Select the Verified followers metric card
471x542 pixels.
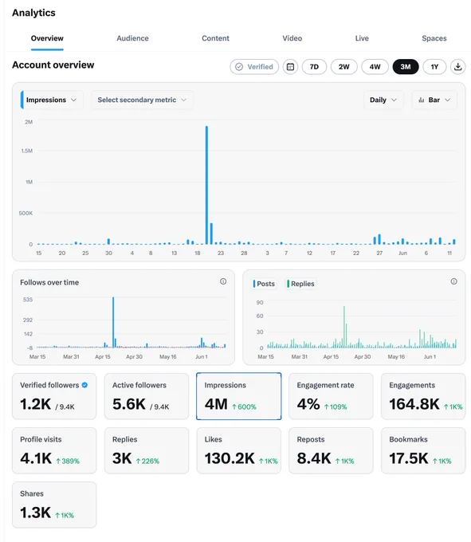(54, 396)
